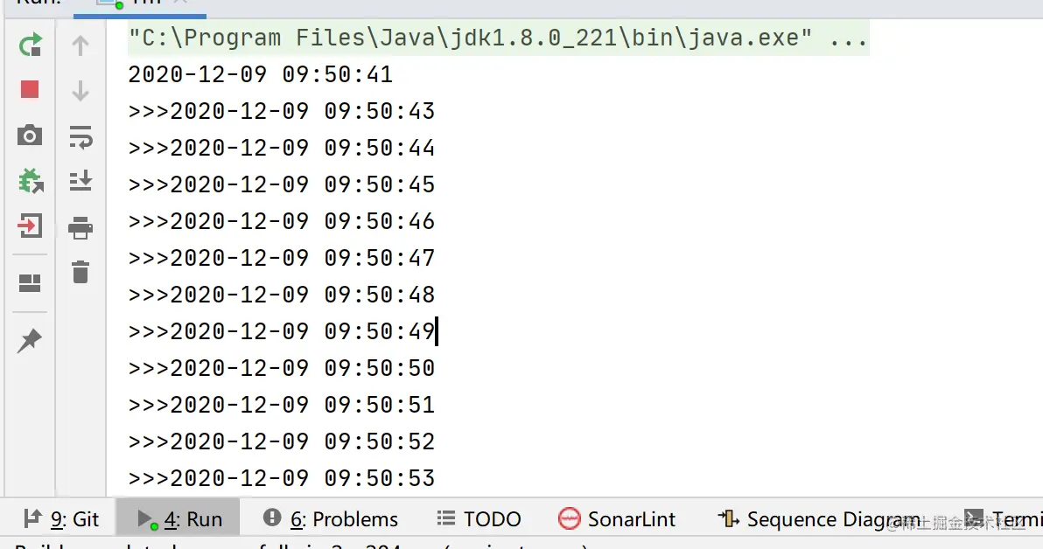Dump threads with the camera icon
1043x549 pixels.
point(29,135)
